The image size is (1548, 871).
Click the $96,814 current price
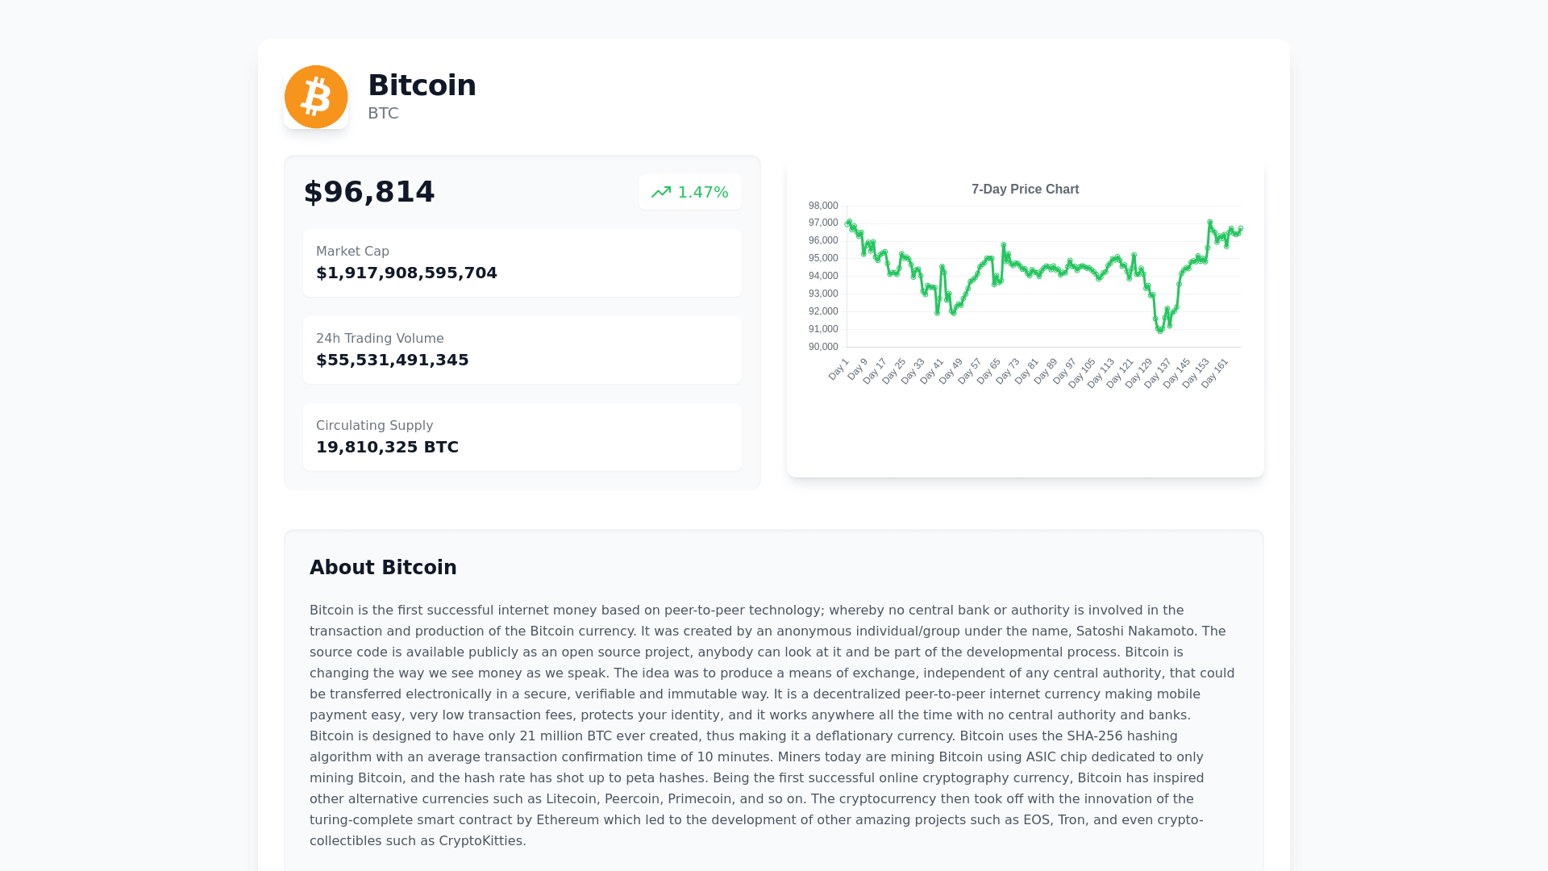(x=369, y=192)
